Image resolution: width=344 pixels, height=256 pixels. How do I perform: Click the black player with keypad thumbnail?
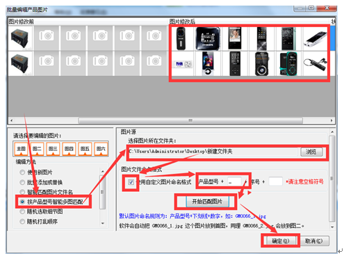[235, 64]
